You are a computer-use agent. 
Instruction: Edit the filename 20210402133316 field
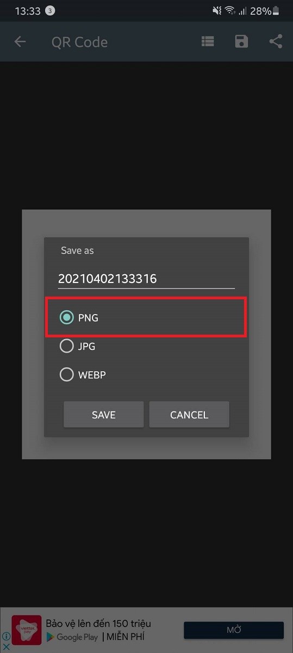146,279
